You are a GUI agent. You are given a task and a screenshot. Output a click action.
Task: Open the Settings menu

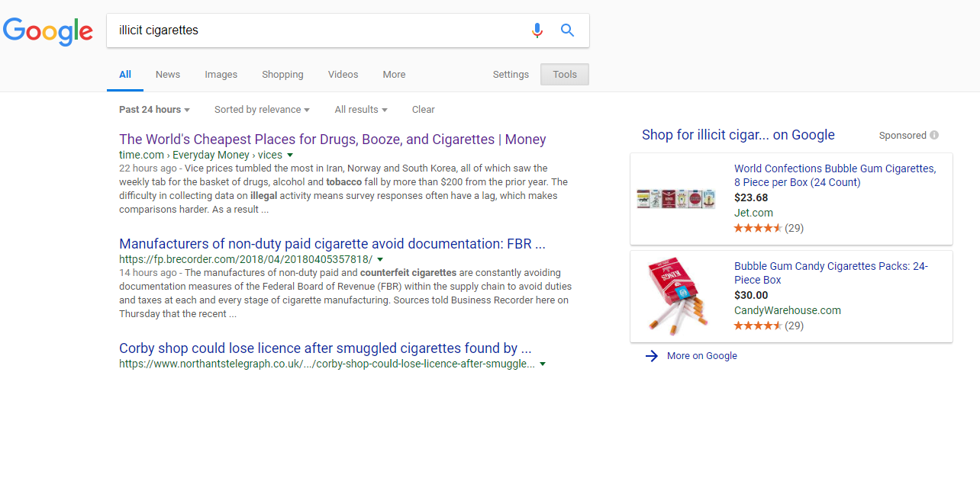click(511, 75)
